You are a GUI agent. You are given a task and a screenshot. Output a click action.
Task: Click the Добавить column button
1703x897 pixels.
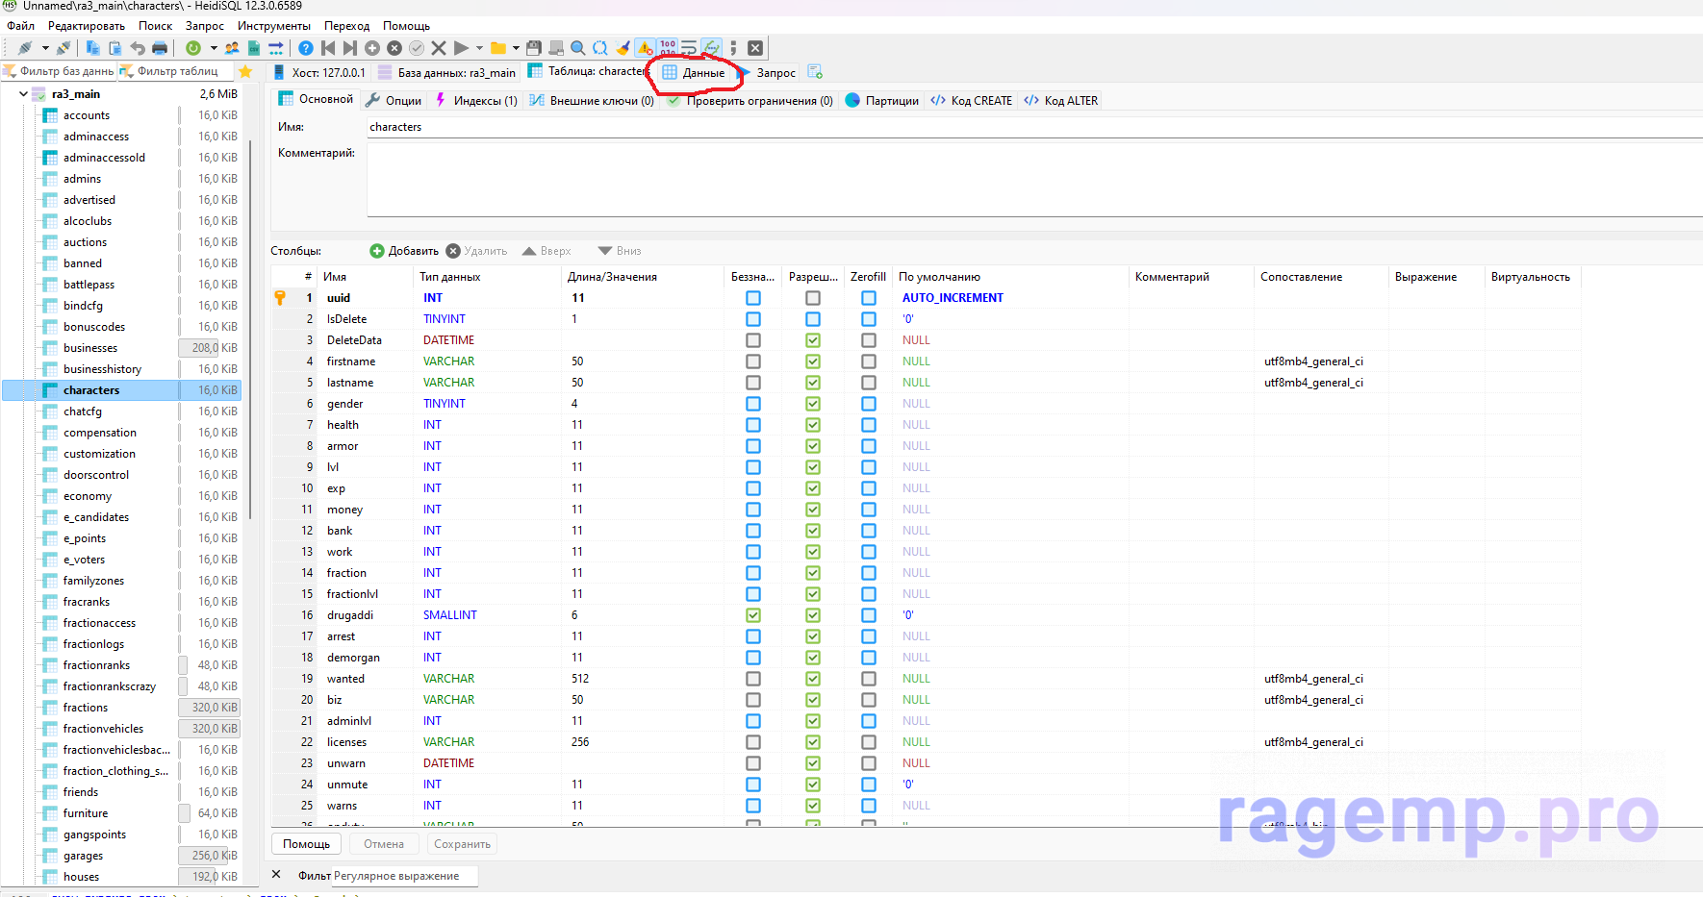click(404, 251)
